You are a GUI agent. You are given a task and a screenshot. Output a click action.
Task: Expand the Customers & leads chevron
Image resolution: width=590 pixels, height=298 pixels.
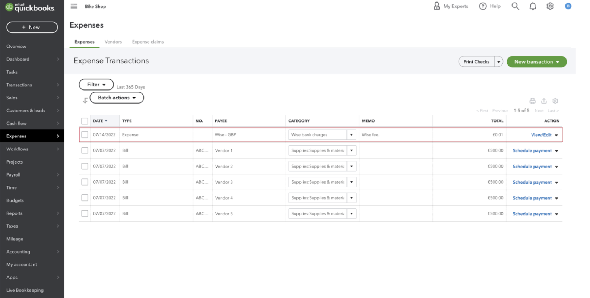point(58,111)
